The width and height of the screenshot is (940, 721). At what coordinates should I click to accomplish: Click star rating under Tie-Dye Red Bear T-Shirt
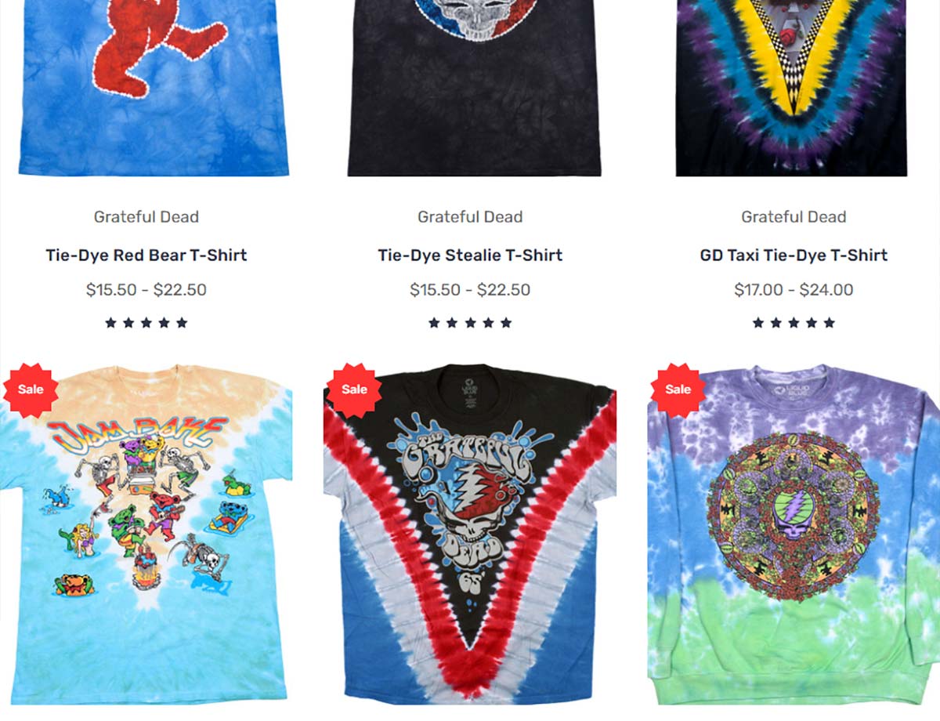(x=146, y=323)
